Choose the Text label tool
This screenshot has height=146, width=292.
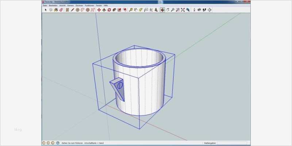point(146,10)
